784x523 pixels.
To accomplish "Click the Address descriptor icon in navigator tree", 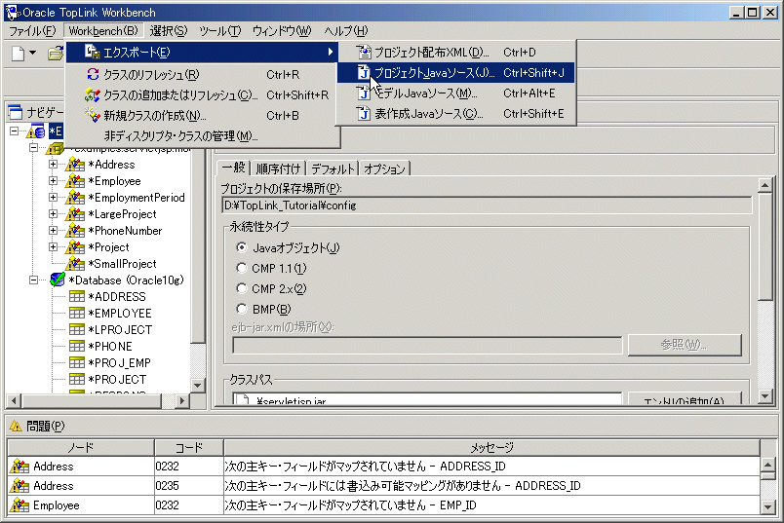I will click(x=75, y=165).
